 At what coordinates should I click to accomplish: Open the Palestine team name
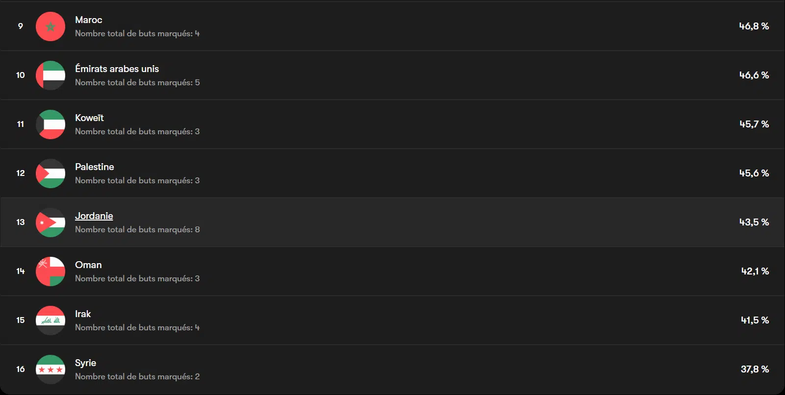[94, 167]
